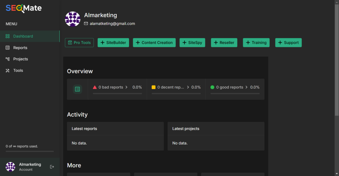Click the green circle good reports icon
The height and width of the screenshot is (176, 339).
[x=212, y=87]
